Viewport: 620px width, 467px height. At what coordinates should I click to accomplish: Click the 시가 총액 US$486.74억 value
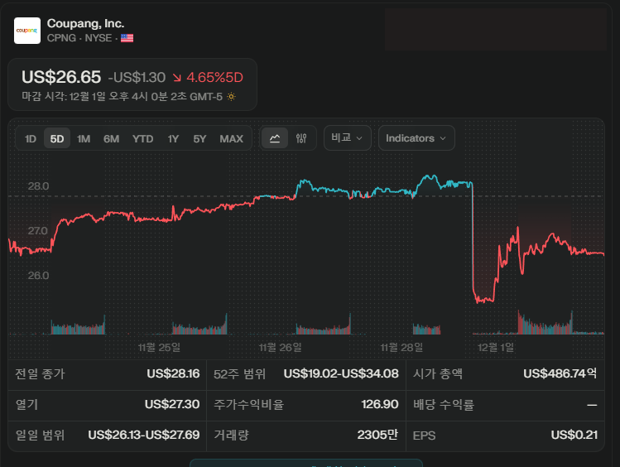tap(560, 373)
